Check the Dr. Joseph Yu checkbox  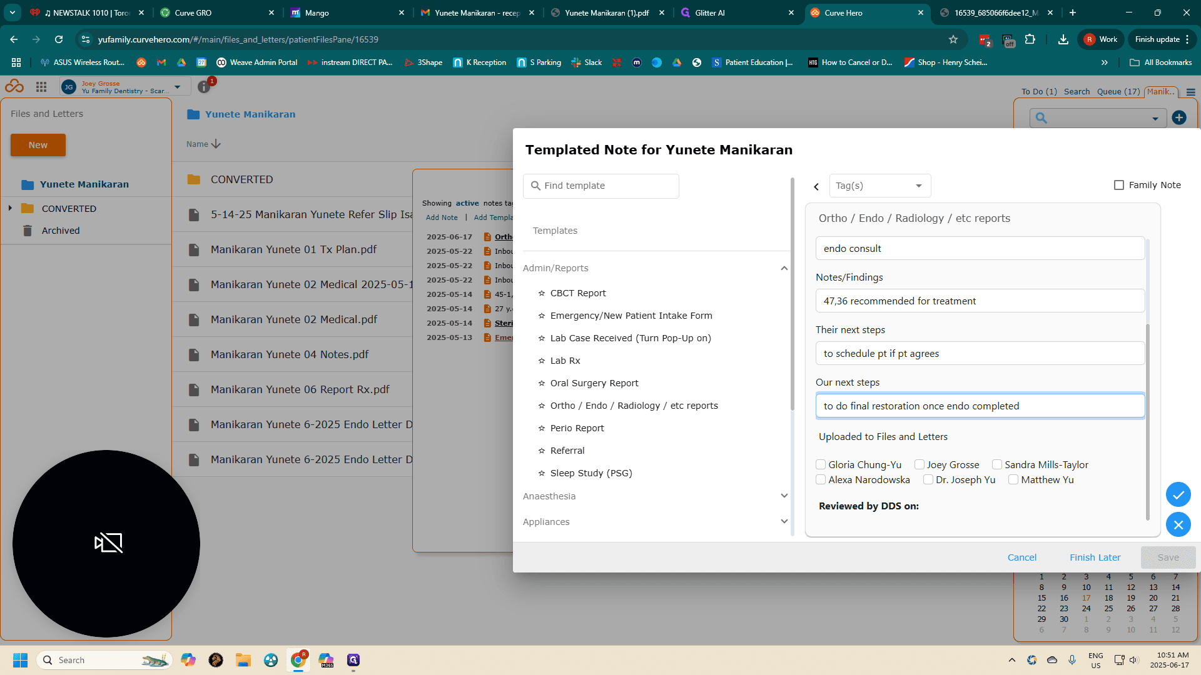[x=928, y=479]
